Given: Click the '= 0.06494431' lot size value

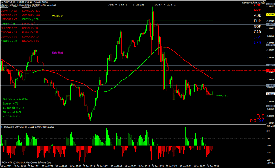Looking at the screenshot, I should click(11, 117).
